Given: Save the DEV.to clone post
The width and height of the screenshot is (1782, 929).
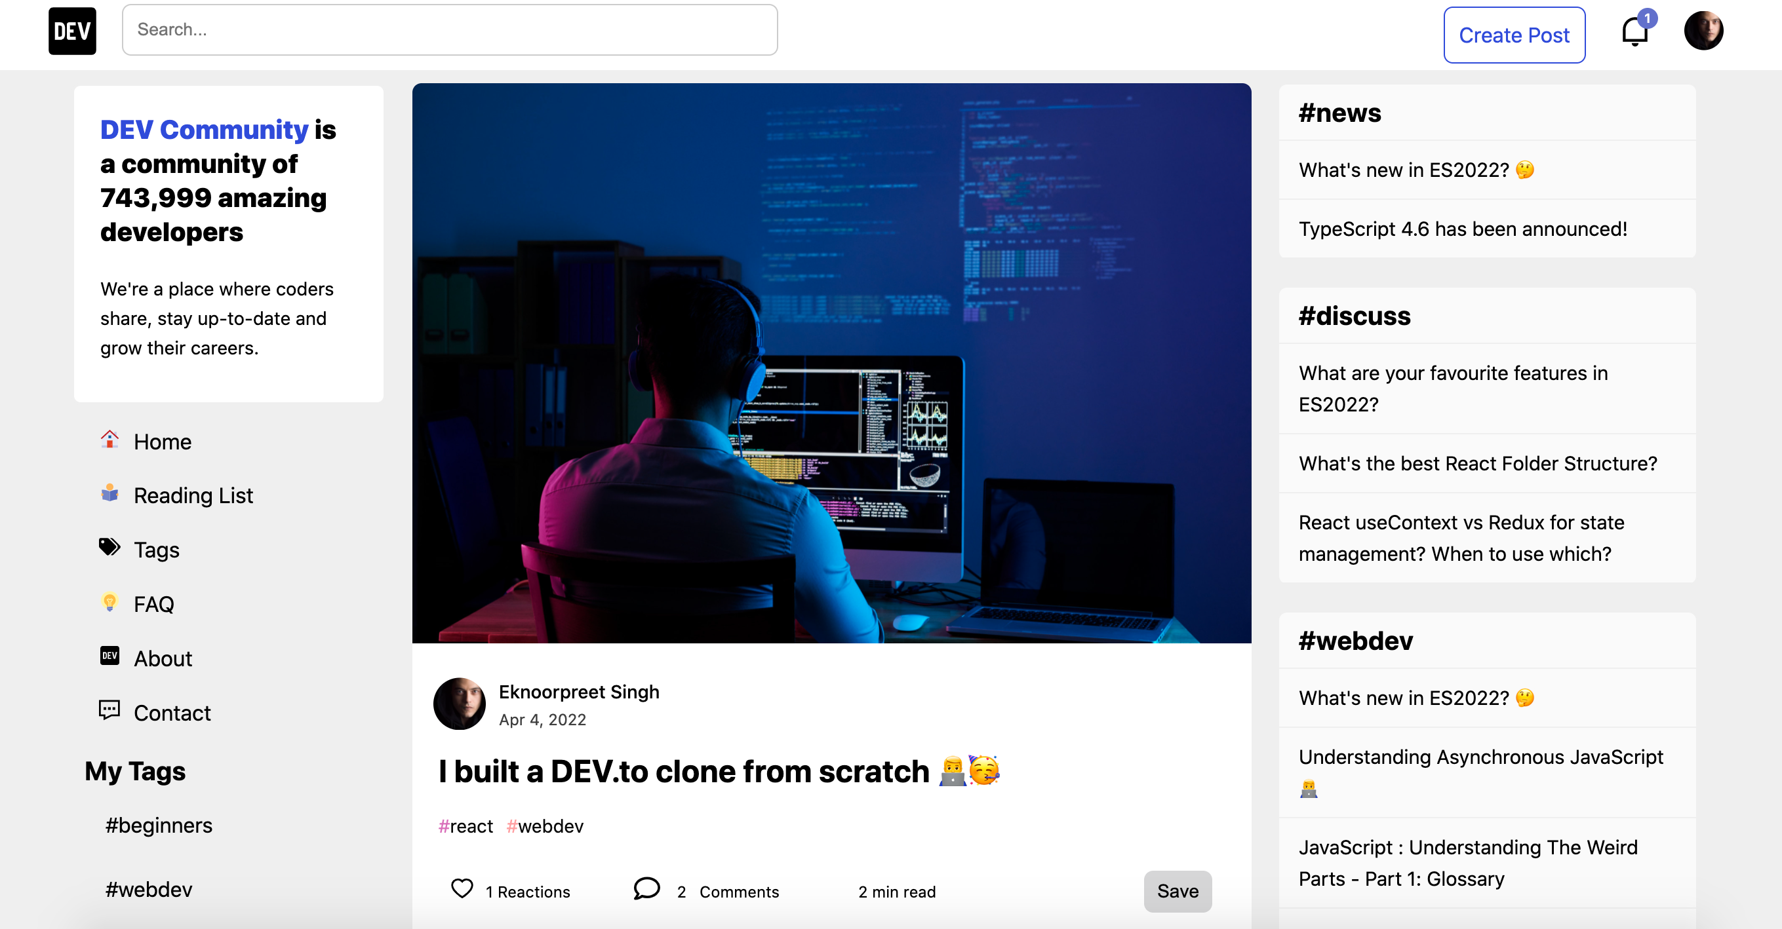Looking at the screenshot, I should tap(1178, 891).
